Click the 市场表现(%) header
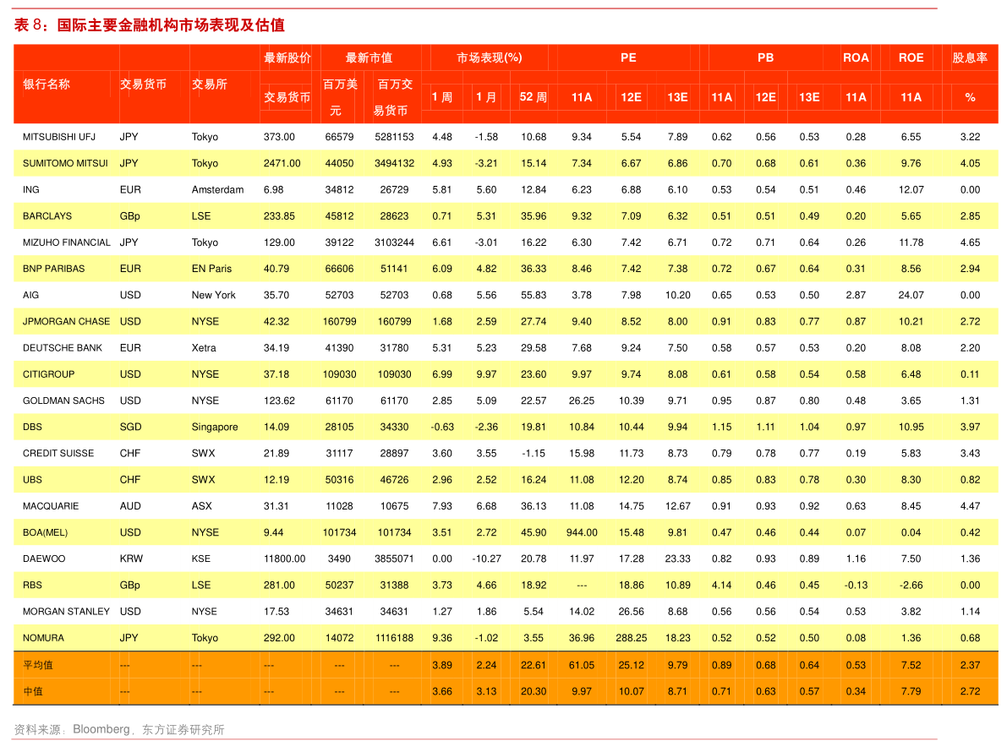The image size is (1007, 752). [490, 57]
